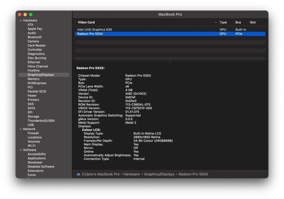Grab the split-pane divider handle
The width and height of the screenshot is (284, 199).
(x=170, y=62)
